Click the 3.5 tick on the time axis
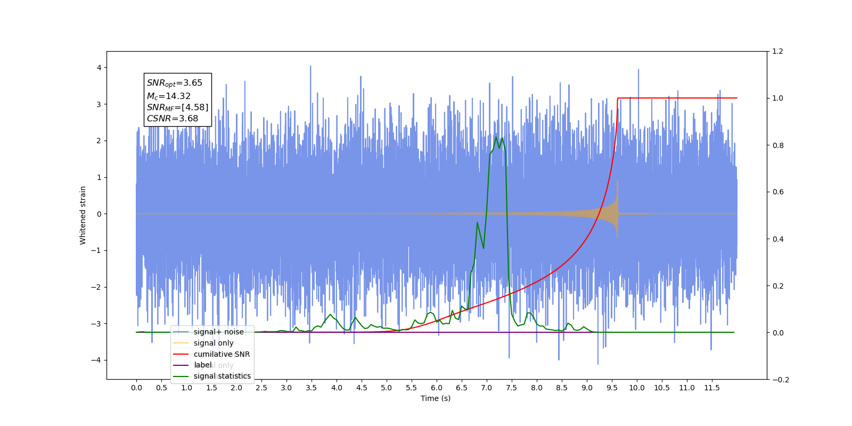 point(312,388)
